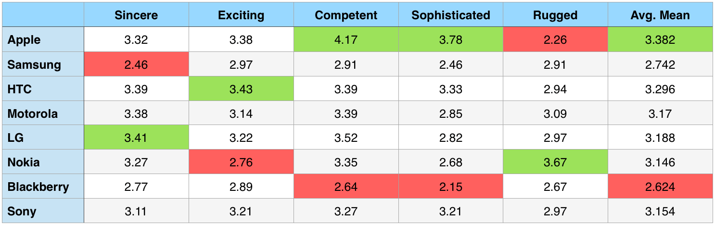Screen dimensions: 715x225
Task: Click Apple's green Competent cell 4.17
Action: pyautogui.click(x=346, y=40)
